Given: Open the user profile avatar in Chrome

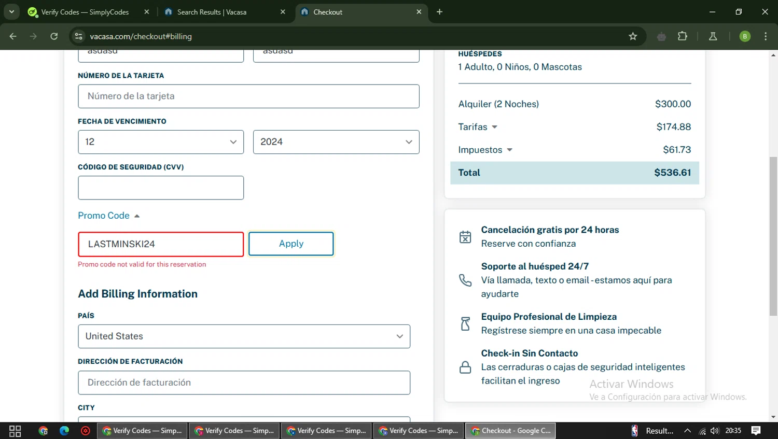Looking at the screenshot, I should [x=745, y=36].
